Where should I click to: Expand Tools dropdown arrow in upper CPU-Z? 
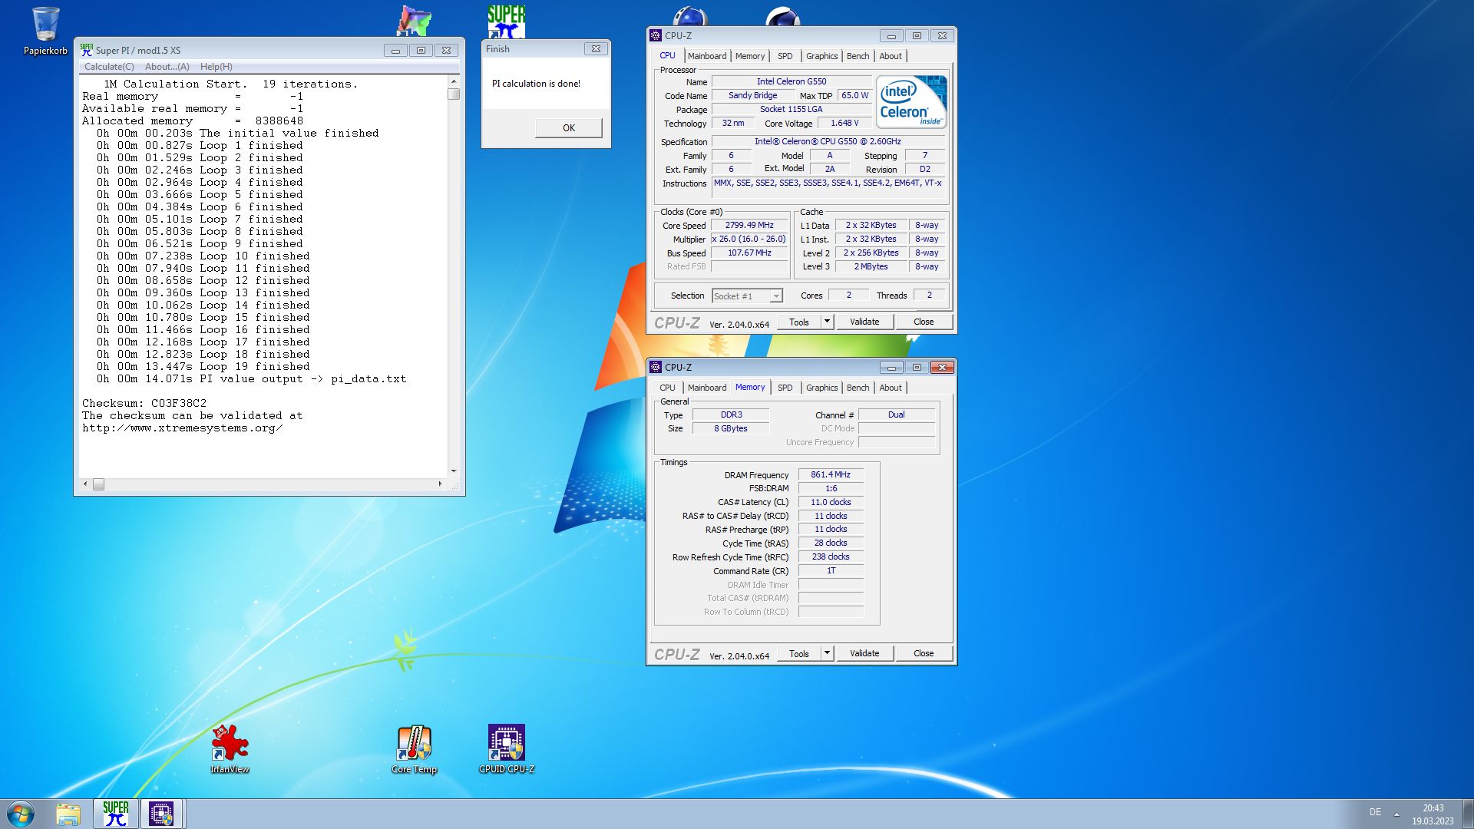(827, 322)
